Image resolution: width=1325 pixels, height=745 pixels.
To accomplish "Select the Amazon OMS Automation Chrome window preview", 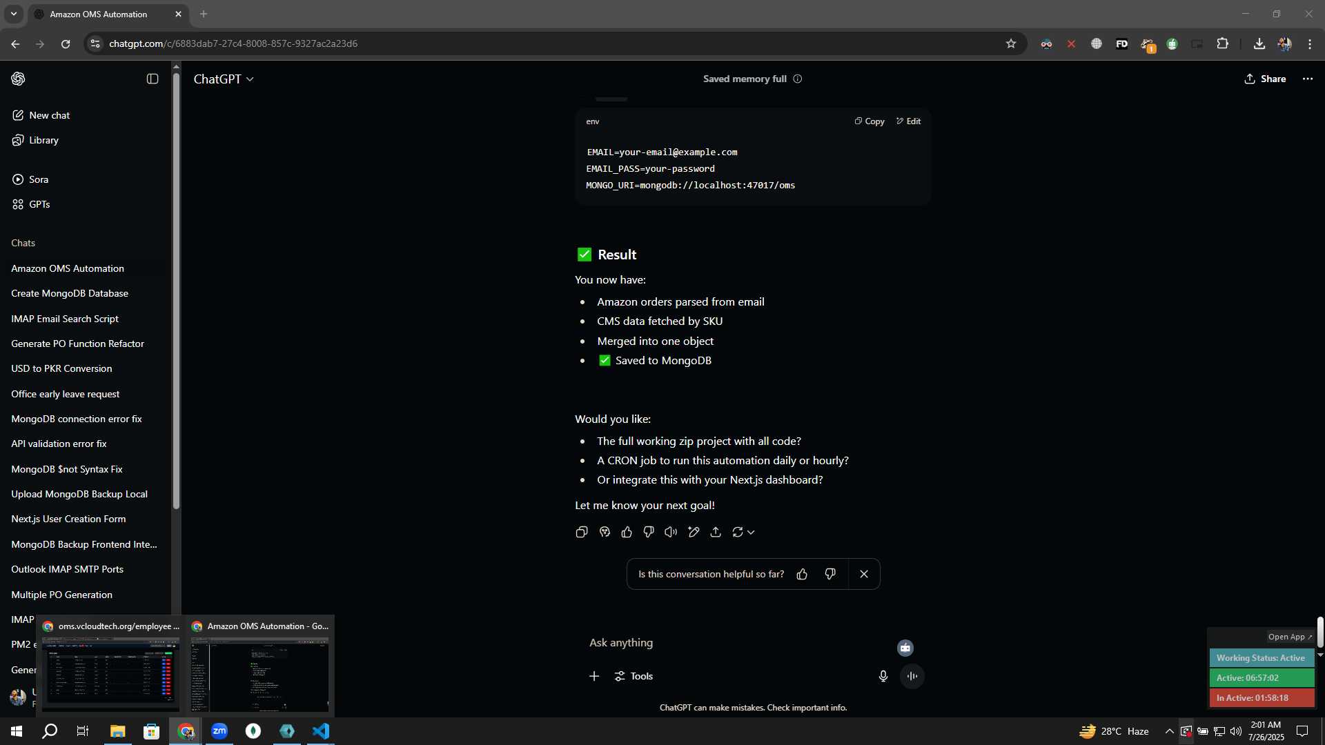I will pos(260,666).
